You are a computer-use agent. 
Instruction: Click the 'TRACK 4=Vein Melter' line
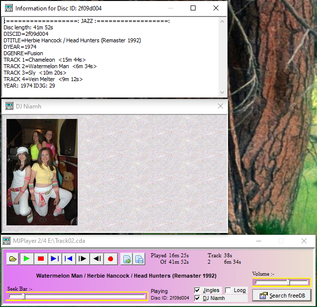pyautogui.click(x=43, y=79)
